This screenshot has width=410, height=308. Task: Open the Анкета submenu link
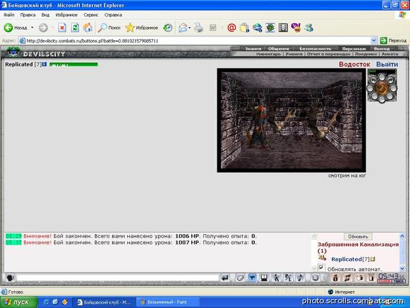pos(389,54)
